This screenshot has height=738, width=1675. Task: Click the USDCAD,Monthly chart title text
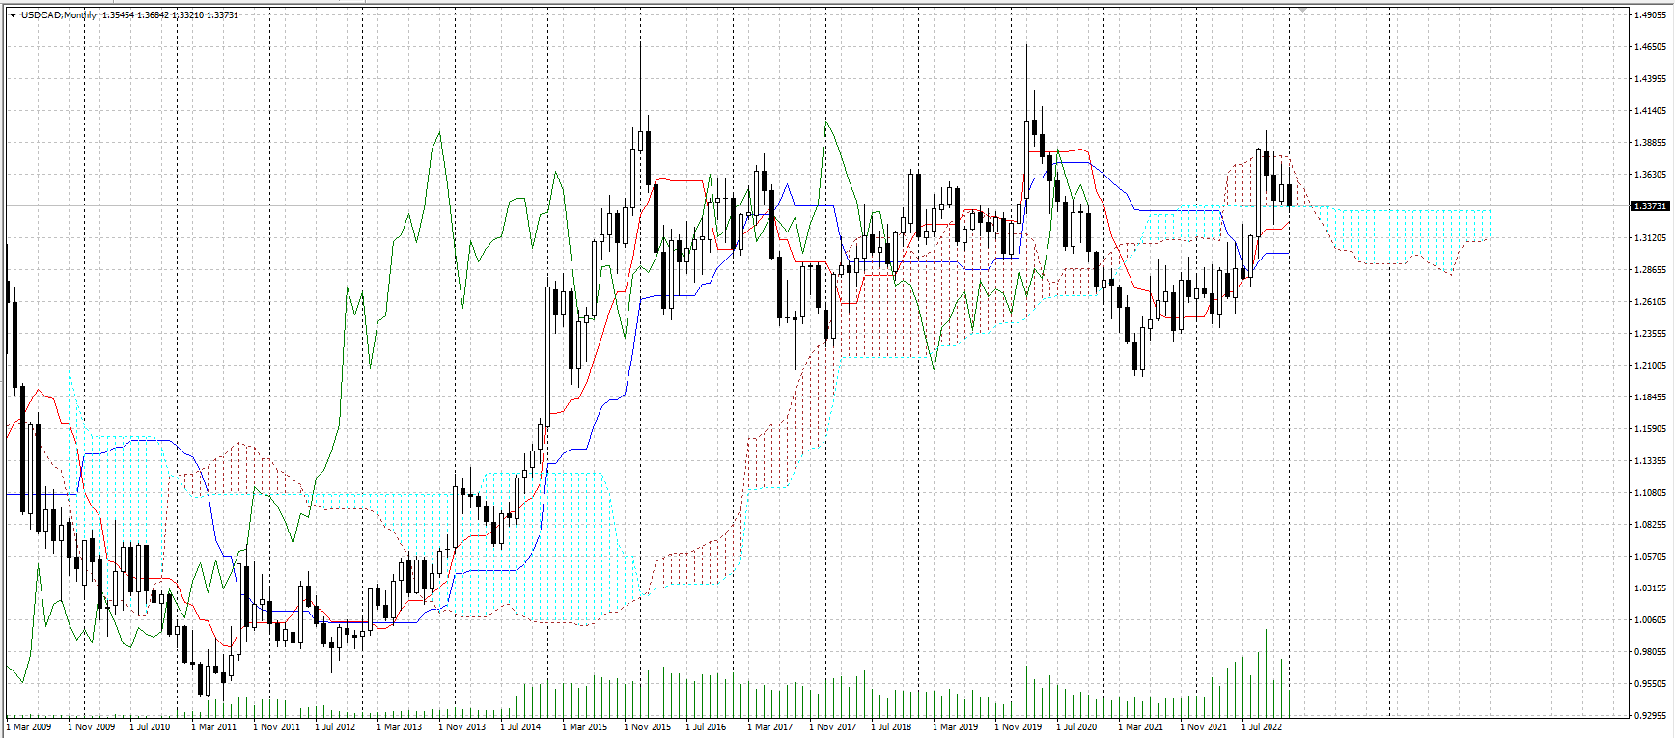click(59, 15)
